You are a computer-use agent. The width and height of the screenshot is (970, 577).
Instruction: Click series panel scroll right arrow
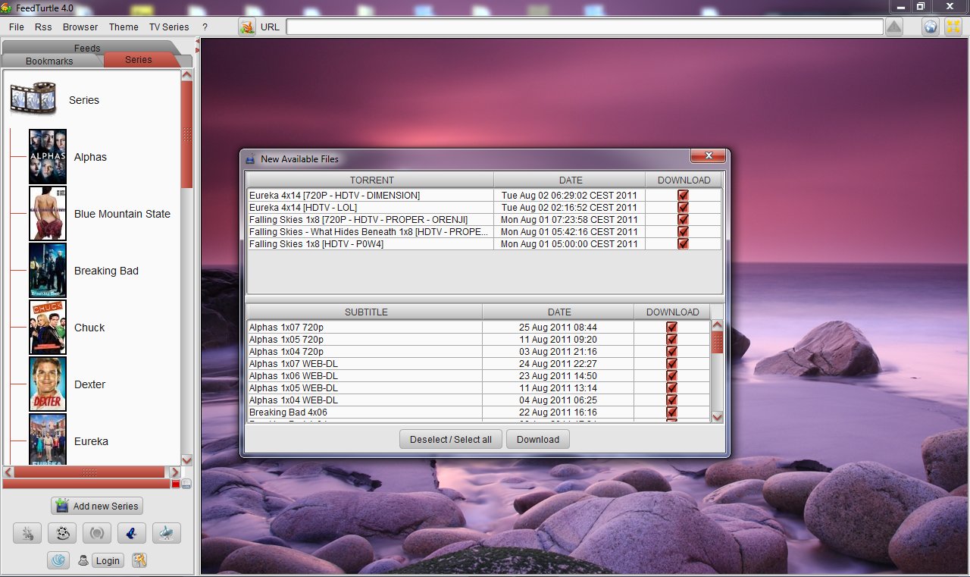pyautogui.click(x=175, y=472)
